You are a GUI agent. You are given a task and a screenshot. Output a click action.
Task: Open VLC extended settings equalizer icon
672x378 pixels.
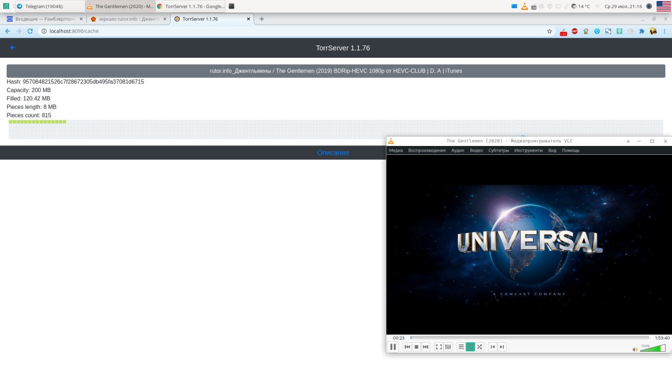pyautogui.click(x=448, y=347)
